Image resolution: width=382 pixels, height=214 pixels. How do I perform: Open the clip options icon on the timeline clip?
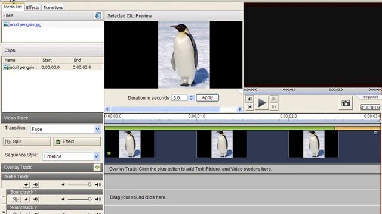click(x=375, y=133)
